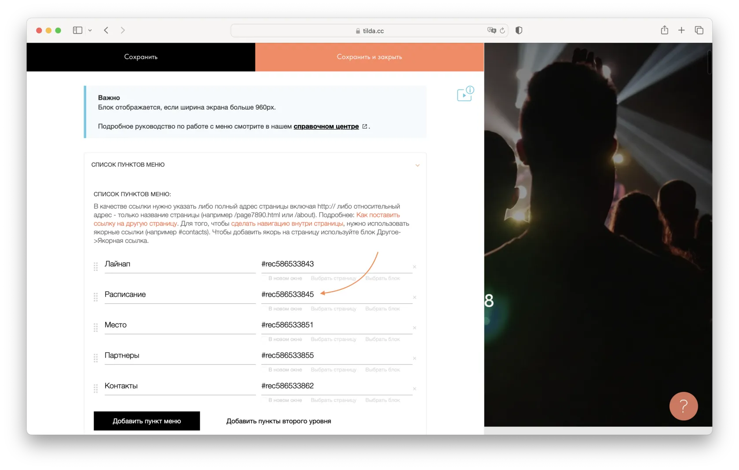This screenshot has width=739, height=470.
Task: Click Добавить пункты второго уровня
Action: [279, 421]
